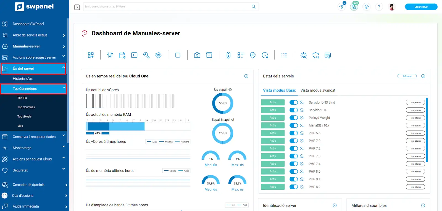Collapse Ús del servei section
The height and width of the screenshot is (211, 442).
point(64,67)
